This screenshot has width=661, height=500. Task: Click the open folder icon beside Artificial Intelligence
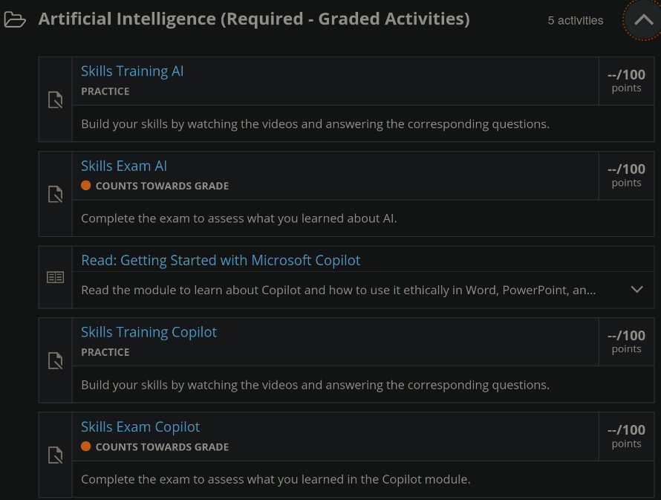tap(15, 20)
